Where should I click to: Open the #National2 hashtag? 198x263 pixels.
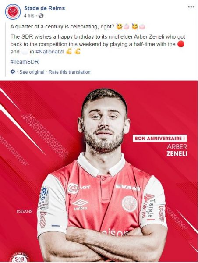pyautogui.click(x=49, y=52)
